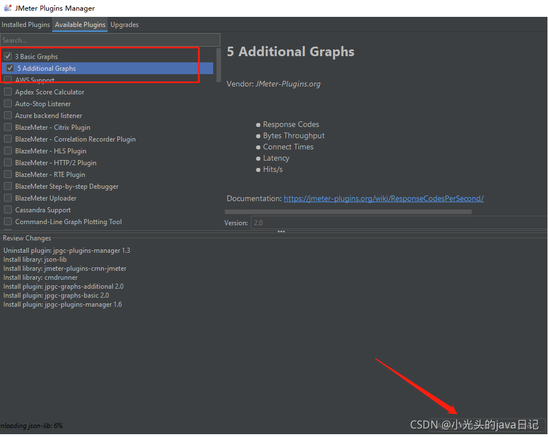Click the JMeter Plugins Manager window icon

(7, 8)
